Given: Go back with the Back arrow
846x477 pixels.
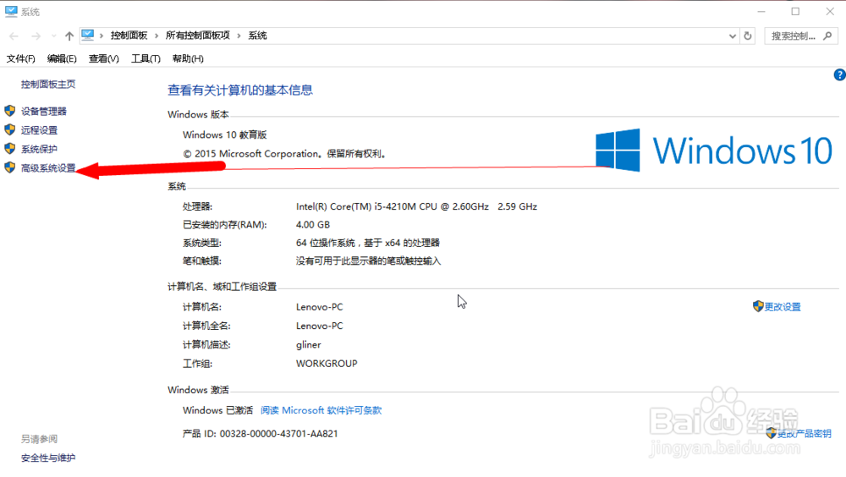Looking at the screenshot, I should coord(14,36).
